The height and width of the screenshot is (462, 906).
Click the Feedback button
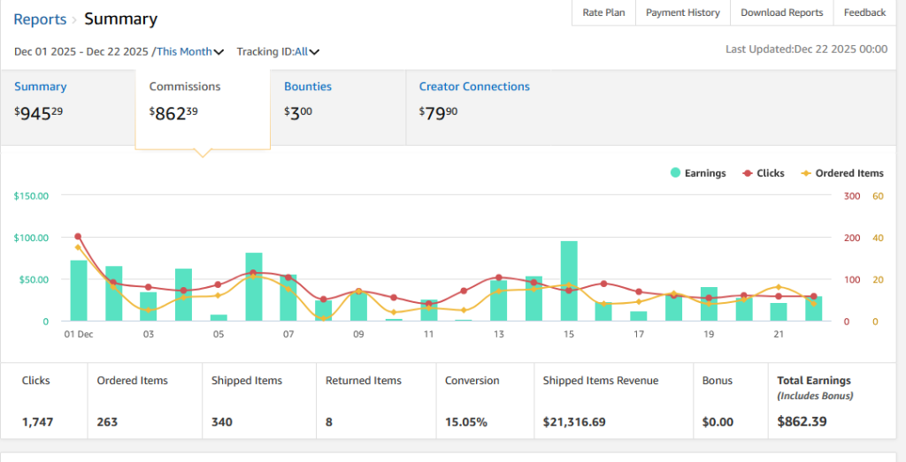[864, 12]
